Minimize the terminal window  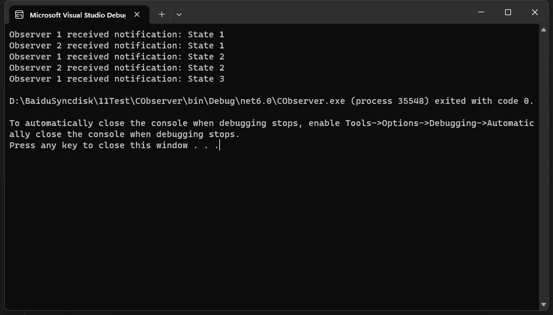(x=481, y=12)
